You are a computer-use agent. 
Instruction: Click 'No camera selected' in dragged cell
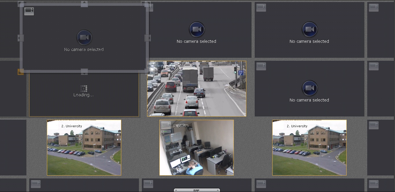(x=84, y=49)
